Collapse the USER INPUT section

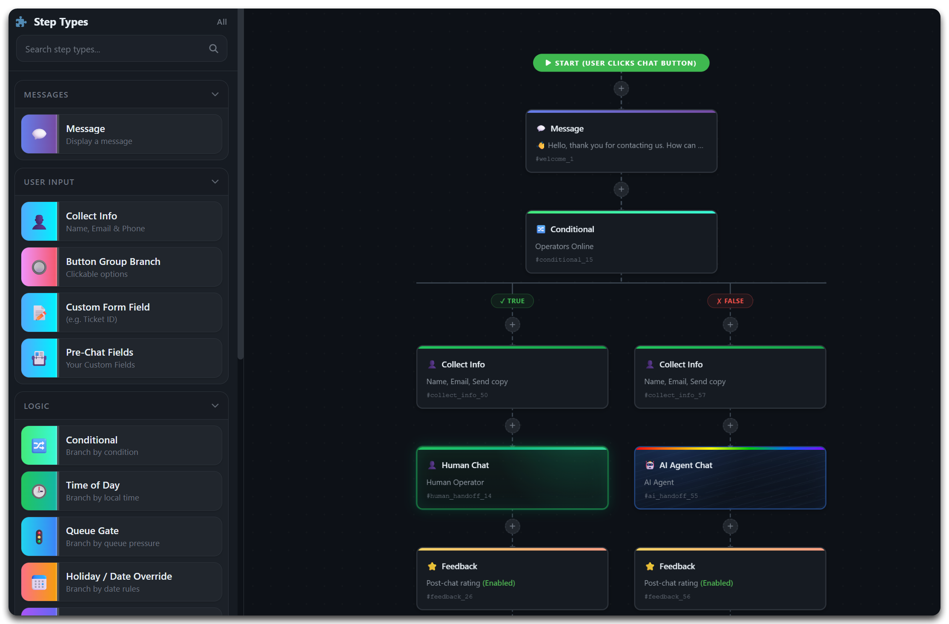[215, 181]
